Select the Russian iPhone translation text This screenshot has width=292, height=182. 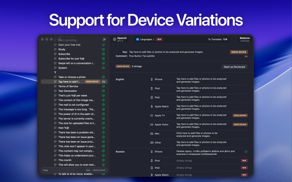coord(205,153)
